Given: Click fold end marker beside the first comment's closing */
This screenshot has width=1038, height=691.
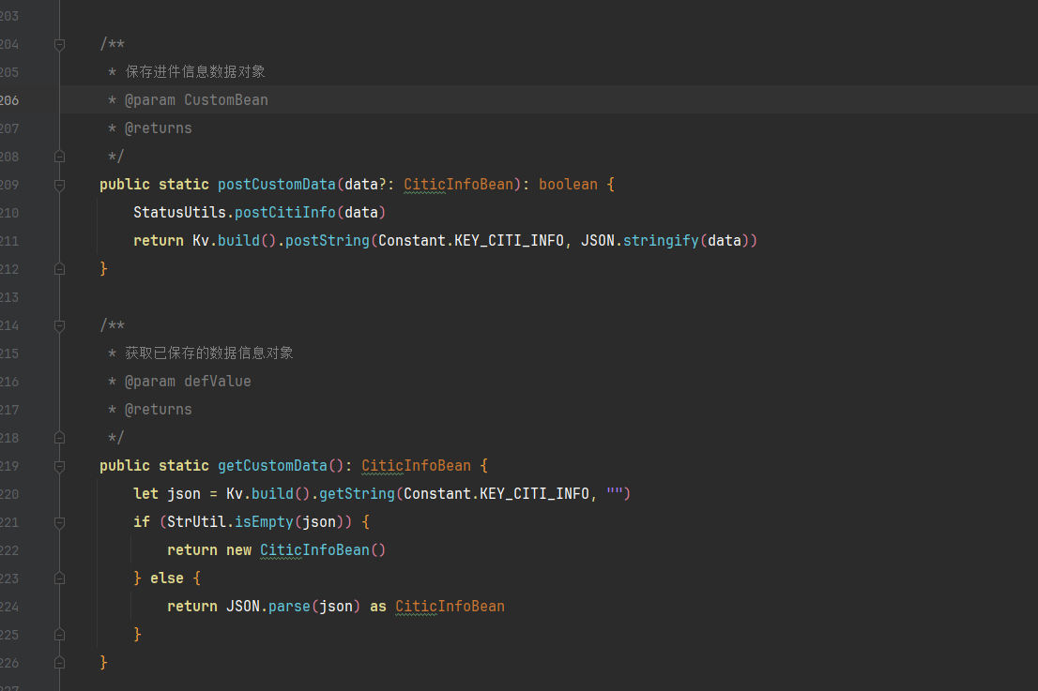Looking at the screenshot, I should [59, 157].
